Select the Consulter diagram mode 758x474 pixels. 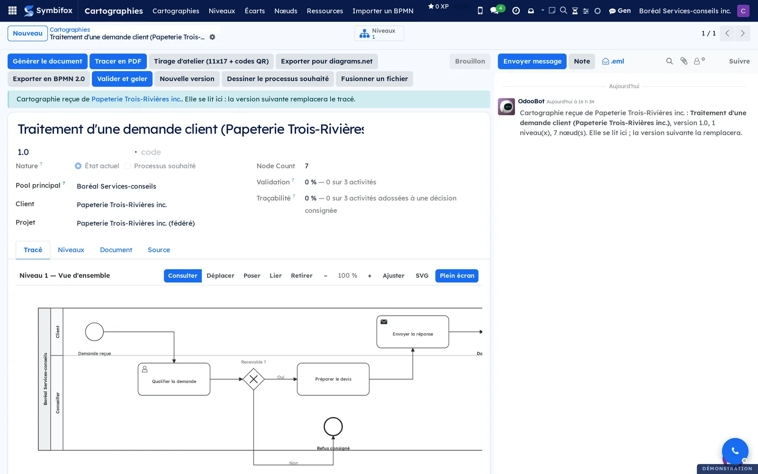coord(182,276)
